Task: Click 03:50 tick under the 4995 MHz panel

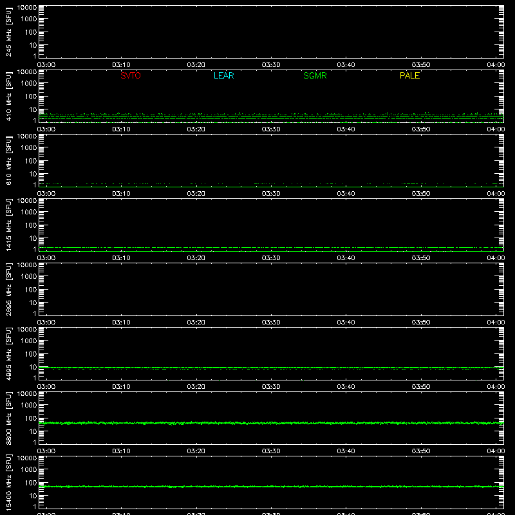Action: point(421,387)
